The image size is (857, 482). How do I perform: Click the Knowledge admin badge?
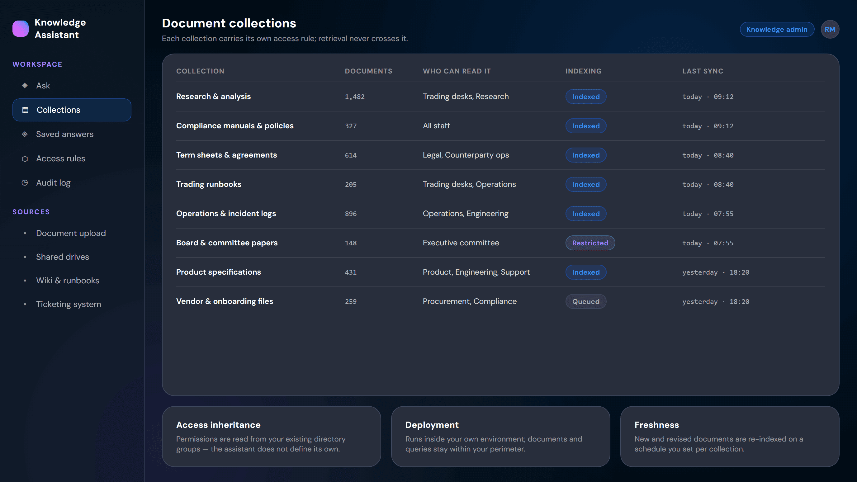[777, 29]
